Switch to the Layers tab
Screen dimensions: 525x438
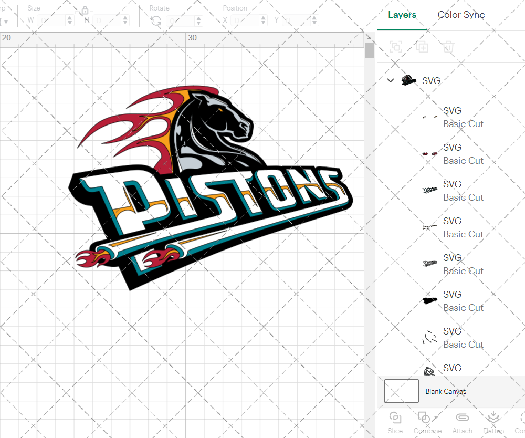(402, 15)
